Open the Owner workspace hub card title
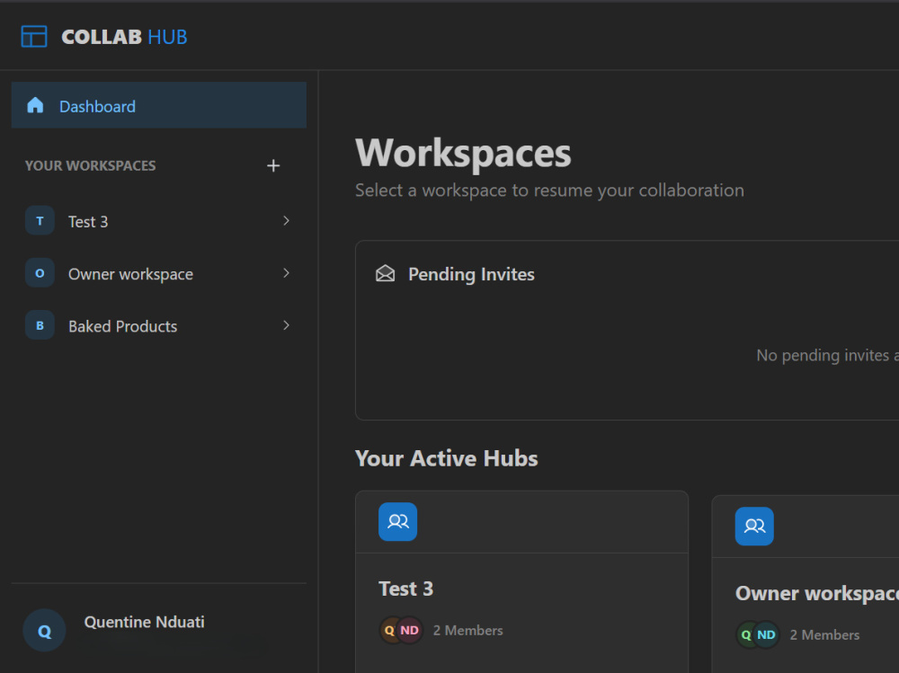Viewport: 899px width, 673px height. pyautogui.click(x=817, y=593)
